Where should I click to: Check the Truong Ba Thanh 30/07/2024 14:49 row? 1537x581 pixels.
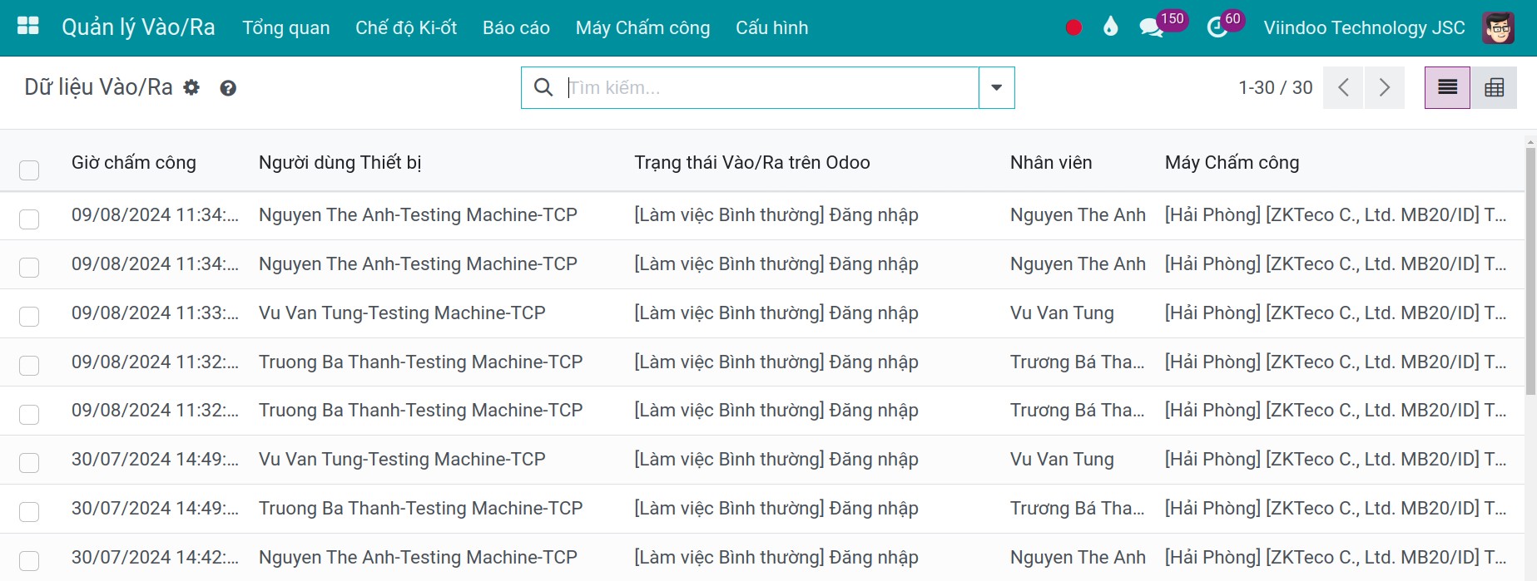tap(29, 512)
